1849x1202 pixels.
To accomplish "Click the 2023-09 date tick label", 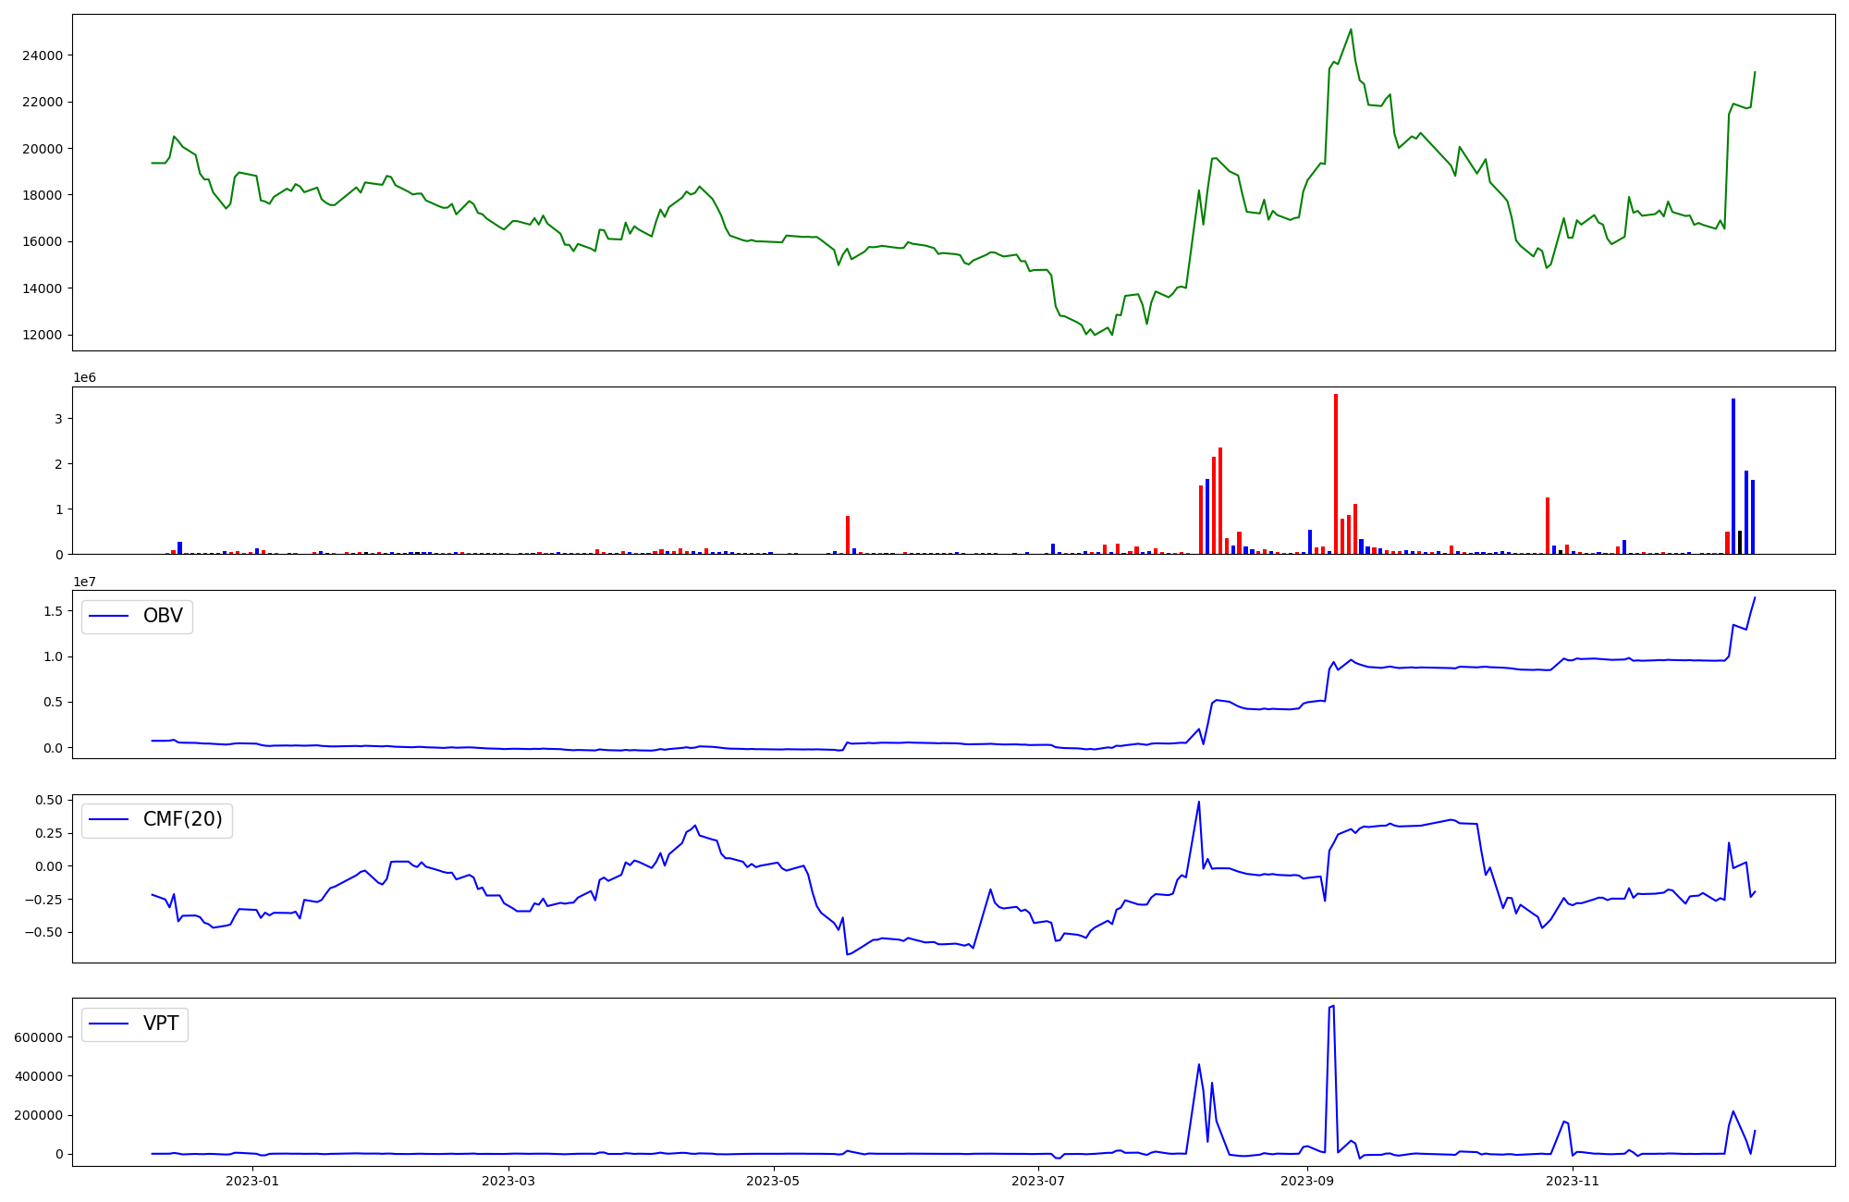I will 1307,1181.
